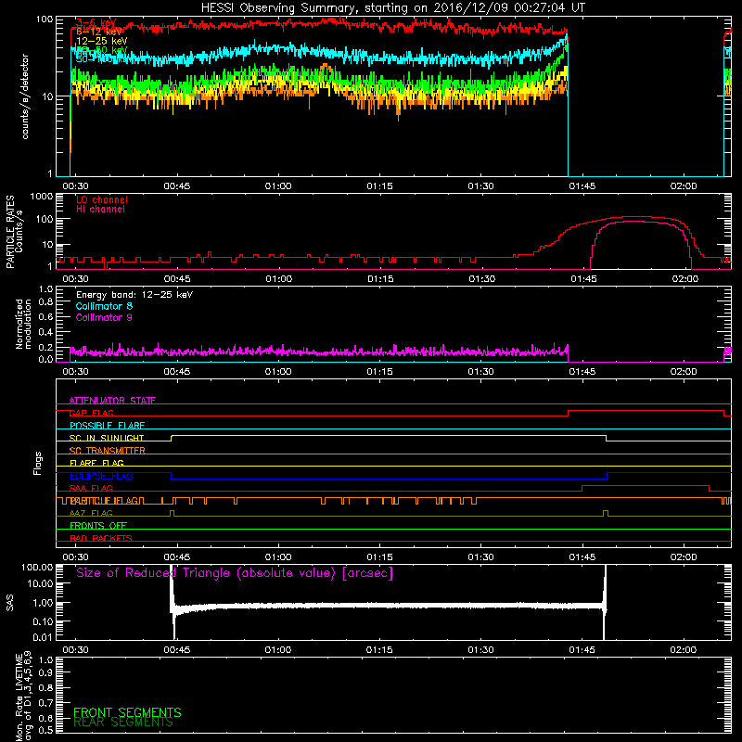Click the 01:30 time label under the count-rate plot

point(481,186)
